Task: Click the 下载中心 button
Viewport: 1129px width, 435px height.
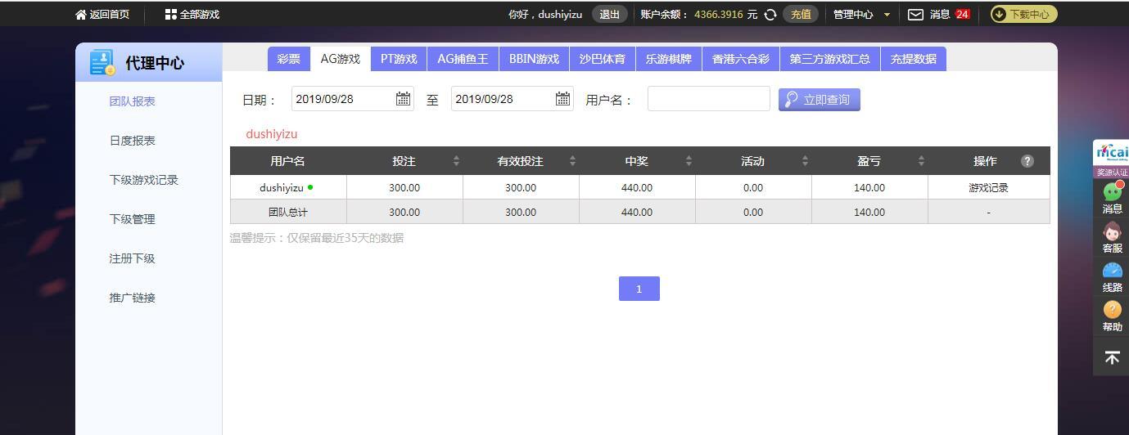Action: 1023,15
